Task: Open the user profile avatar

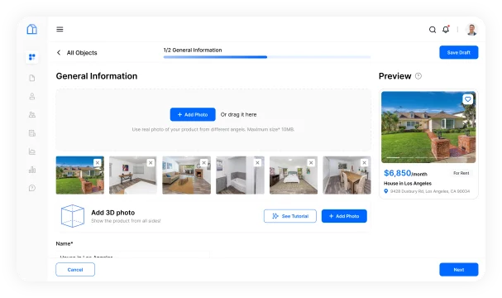Action: coord(471,30)
